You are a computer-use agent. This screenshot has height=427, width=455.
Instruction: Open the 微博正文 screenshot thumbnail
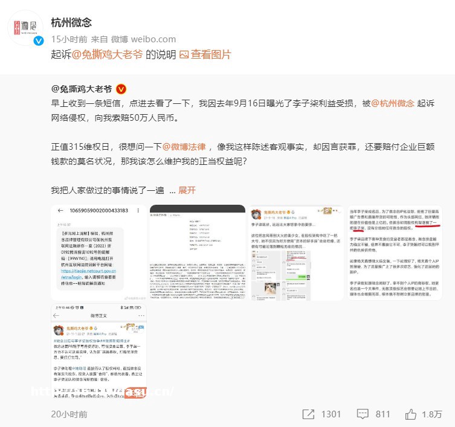(98, 352)
